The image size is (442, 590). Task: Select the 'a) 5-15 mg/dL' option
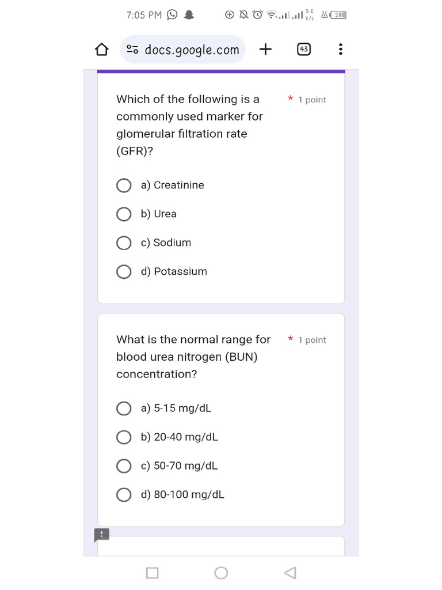(124, 409)
